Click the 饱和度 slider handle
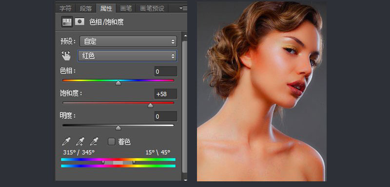390x187 pixels. point(150,106)
